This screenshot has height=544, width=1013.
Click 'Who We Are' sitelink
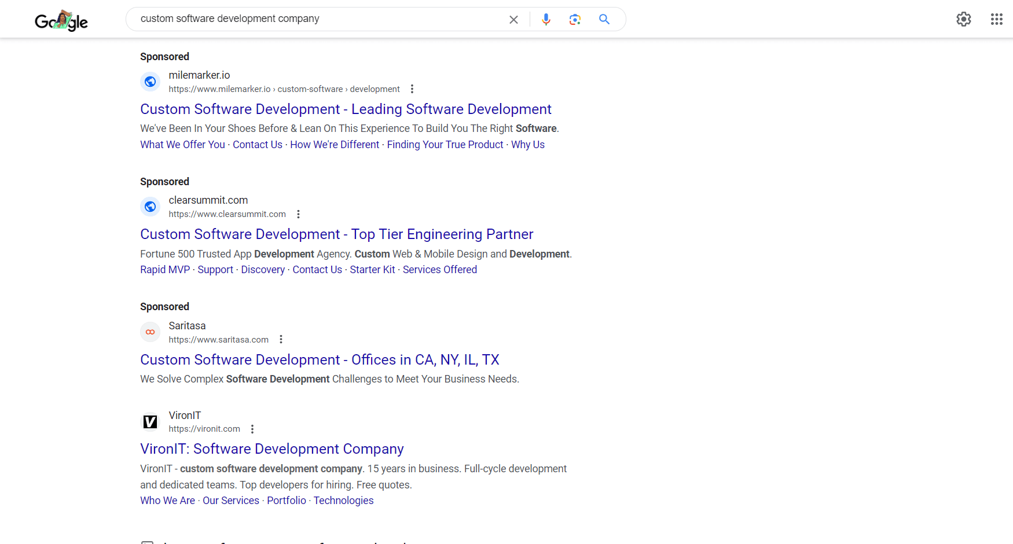(x=167, y=501)
